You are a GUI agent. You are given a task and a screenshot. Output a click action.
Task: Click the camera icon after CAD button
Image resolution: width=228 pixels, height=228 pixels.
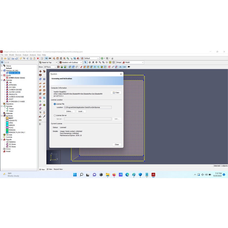click(x=129, y=67)
